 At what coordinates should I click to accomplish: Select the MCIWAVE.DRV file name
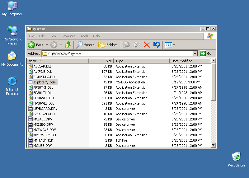(x=45, y=130)
